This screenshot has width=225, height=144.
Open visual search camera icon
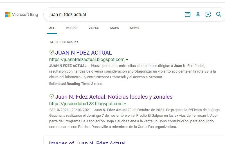pyautogui.click(x=208, y=14)
